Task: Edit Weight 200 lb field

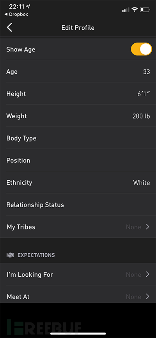Action: coord(141,116)
